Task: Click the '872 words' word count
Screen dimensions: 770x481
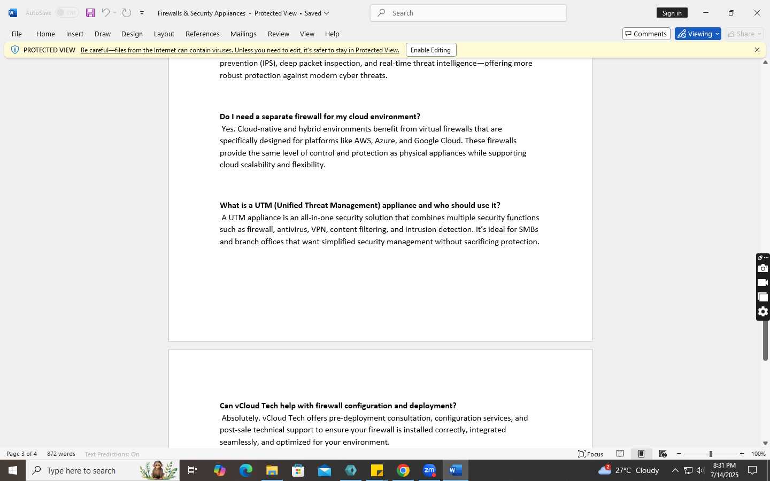Action: pyautogui.click(x=61, y=454)
